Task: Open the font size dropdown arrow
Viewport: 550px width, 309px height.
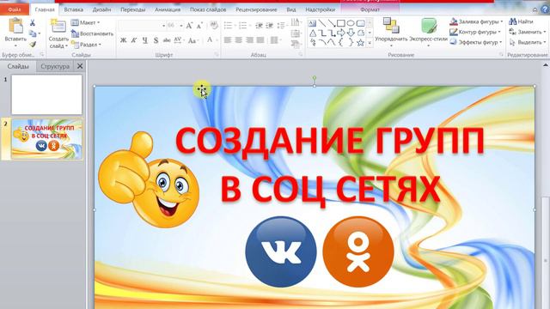Action: (181, 26)
